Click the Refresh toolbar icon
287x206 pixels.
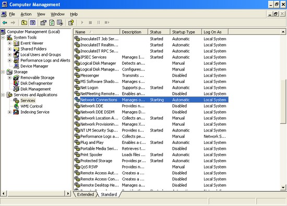52,22
